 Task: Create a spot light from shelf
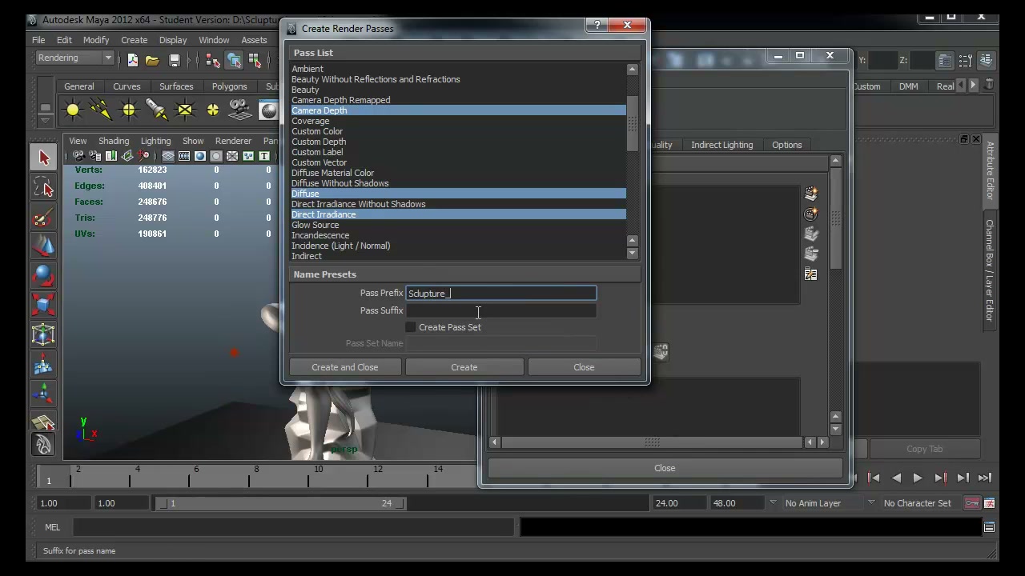157,110
